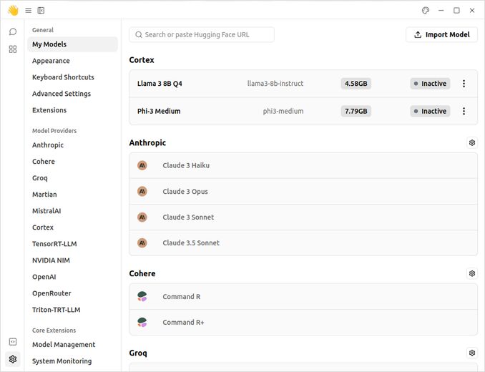Image resolution: width=485 pixels, height=372 pixels.
Task: Click the phi3-medium model ID
Action: click(283, 112)
